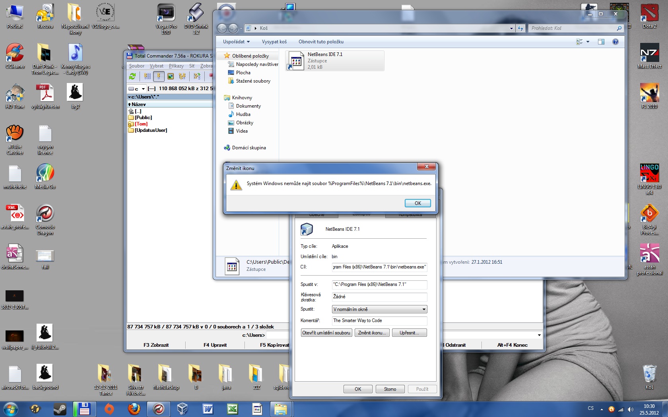Open the Uspořádat menu in Koš window
The image size is (668, 417).
(236, 42)
